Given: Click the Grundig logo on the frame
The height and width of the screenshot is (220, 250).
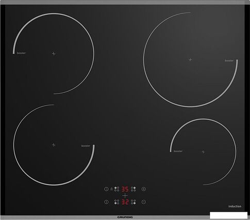Looking at the screenshot, I should click(125, 217).
